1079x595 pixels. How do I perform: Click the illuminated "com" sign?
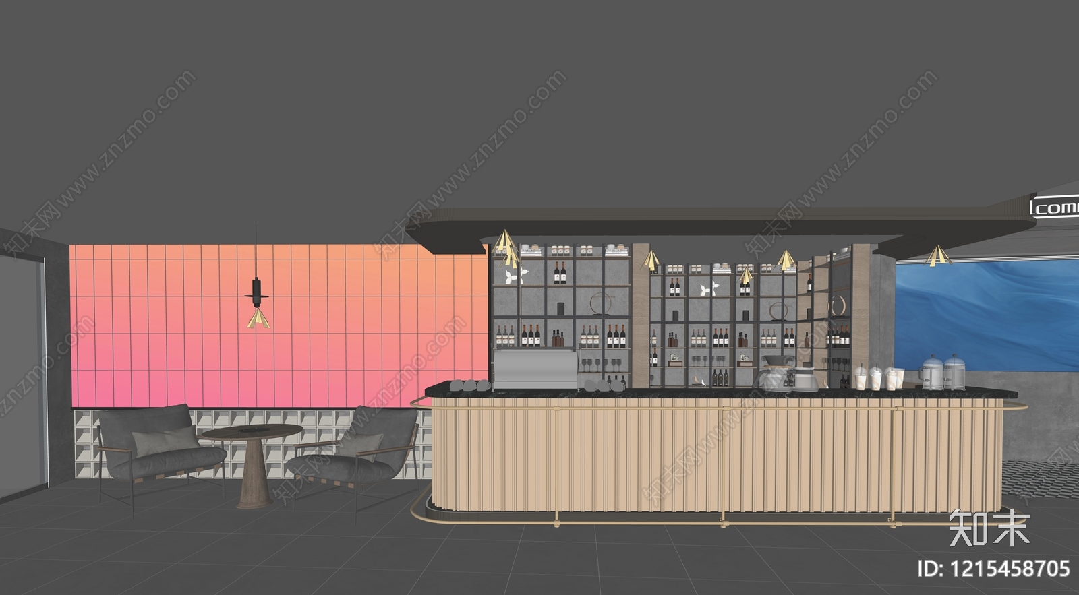[1055, 208]
